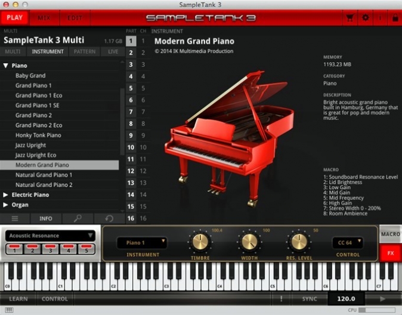Expand the Electric Piano category
The width and height of the screenshot is (402, 315).
pyautogui.click(x=5, y=194)
